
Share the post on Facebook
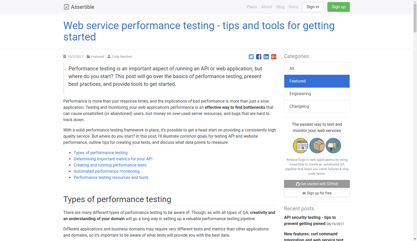pos(259,57)
